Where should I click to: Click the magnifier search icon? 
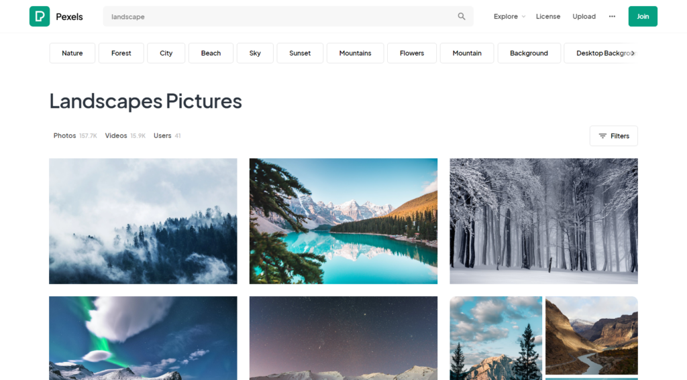point(462,16)
